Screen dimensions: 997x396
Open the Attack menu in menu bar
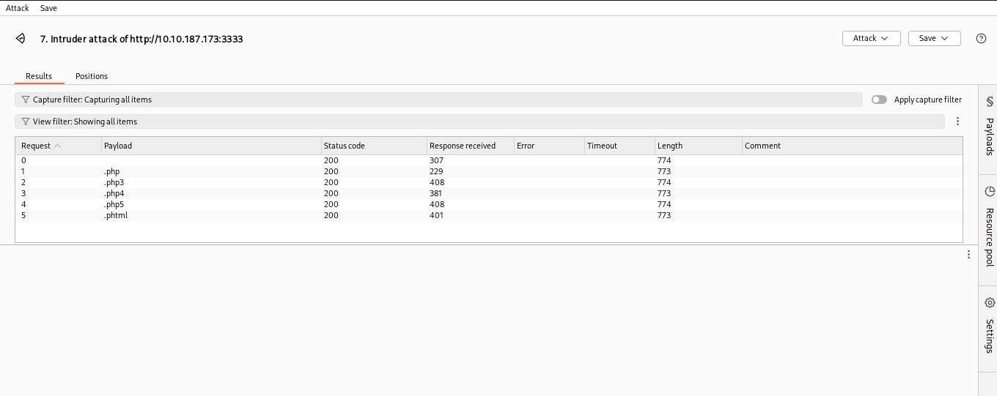coord(18,8)
